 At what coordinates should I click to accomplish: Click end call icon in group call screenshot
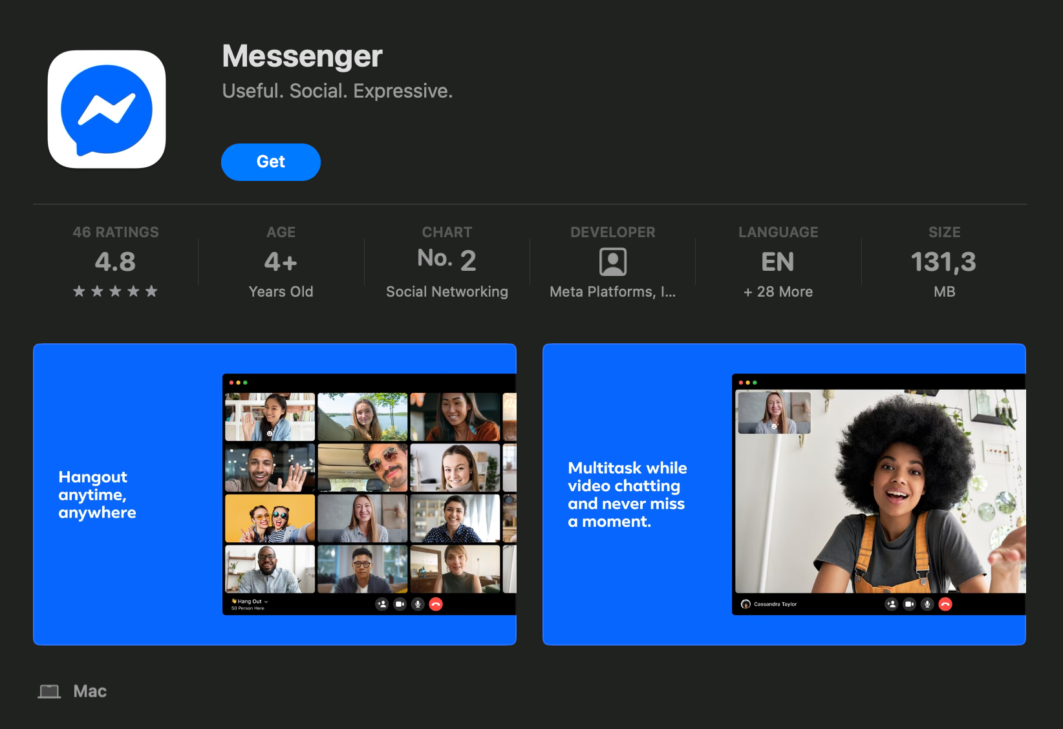(436, 604)
